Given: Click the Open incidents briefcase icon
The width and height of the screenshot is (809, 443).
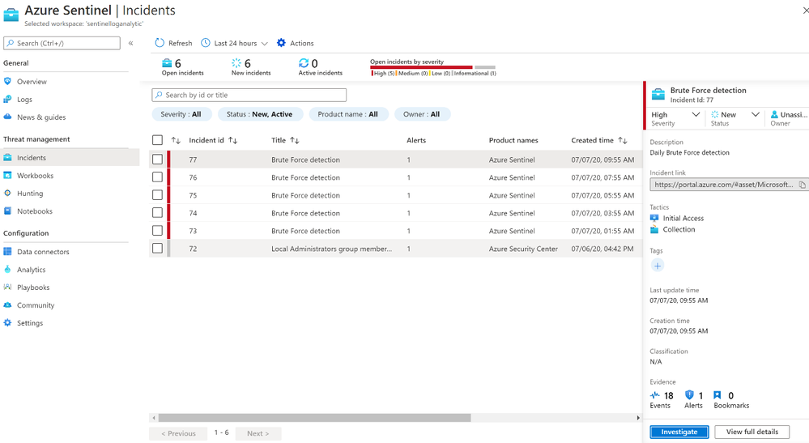Looking at the screenshot, I should pos(167,63).
